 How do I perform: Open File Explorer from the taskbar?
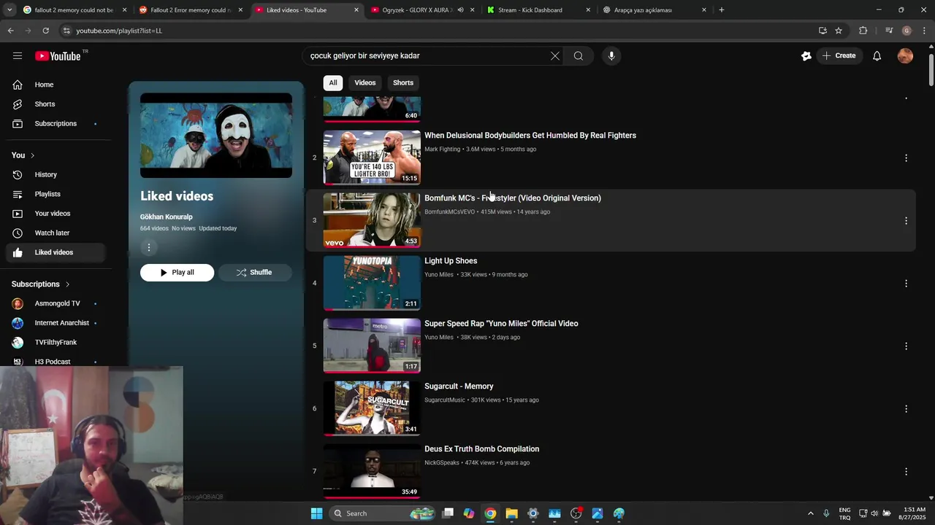pos(511,513)
